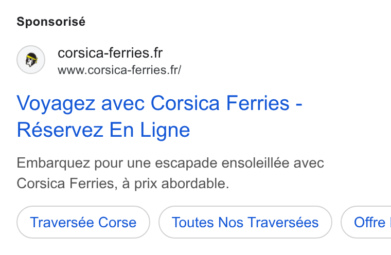Viewport: 391px width, 255px height.
Task: Click the "Embarquez pour une escapade" description line
Action: 170,163
